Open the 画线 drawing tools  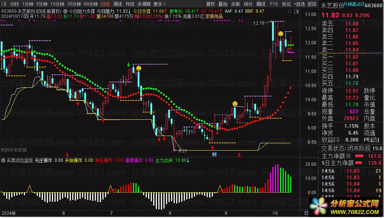click(x=261, y=4)
